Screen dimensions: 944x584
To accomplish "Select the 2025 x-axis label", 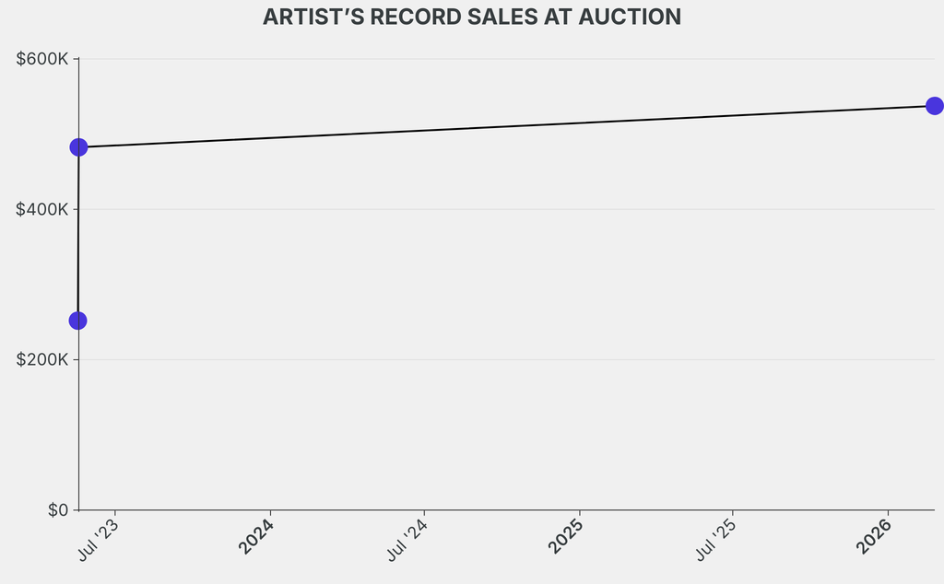I will 565,536.
